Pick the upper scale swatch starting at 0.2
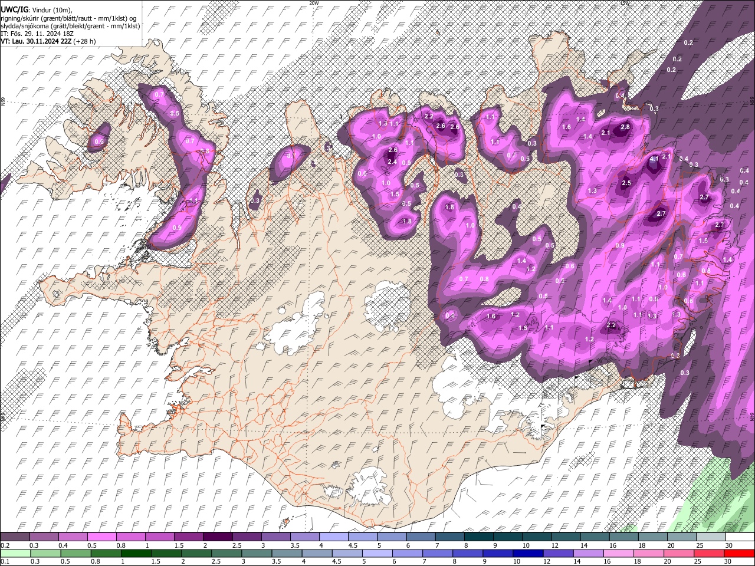The height and width of the screenshot is (566, 755). 15,537
